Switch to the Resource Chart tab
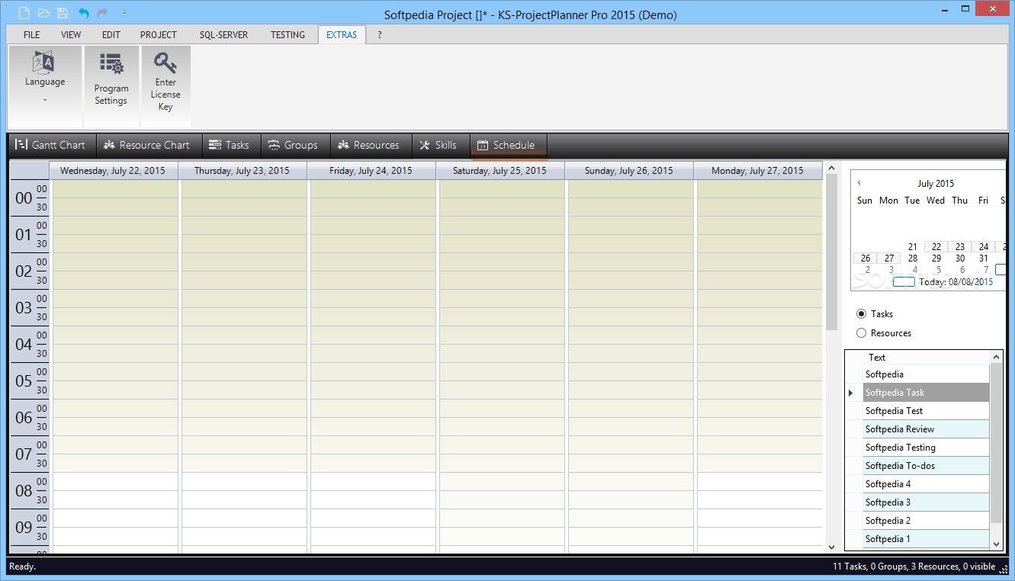Image resolution: width=1015 pixels, height=581 pixels. pos(148,145)
